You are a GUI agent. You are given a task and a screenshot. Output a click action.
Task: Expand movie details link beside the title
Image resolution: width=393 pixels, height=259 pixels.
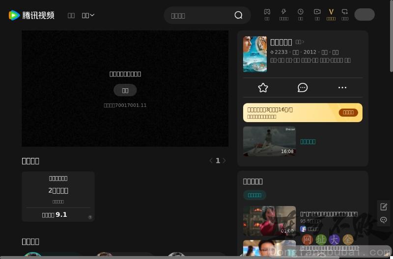[x=300, y=42]
